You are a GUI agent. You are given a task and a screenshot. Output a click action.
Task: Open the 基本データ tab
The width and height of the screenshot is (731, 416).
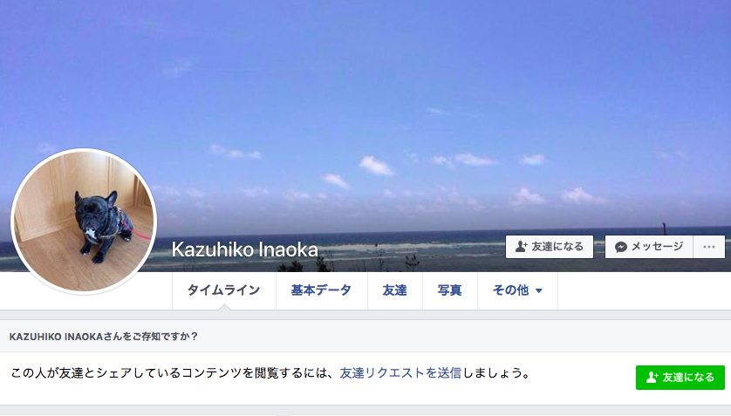(x=321, y=290)
